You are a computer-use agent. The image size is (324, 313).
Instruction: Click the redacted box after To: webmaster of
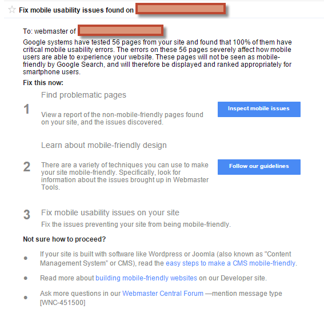tap(121, 30)
